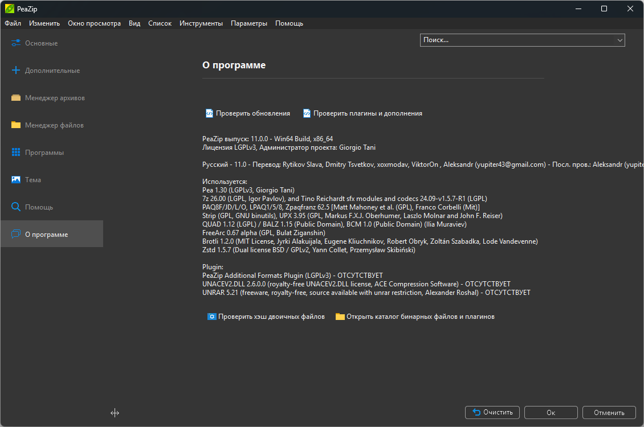Click the undo arrow icon on Очистить button

click(x=476, y=412)
